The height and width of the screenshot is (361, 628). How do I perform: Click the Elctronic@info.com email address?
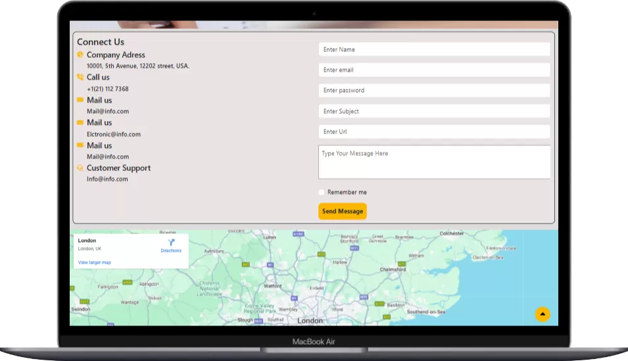114,134
